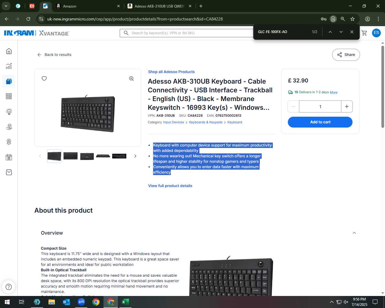The width and height of the screenshot is (385, 308).
Task: Open Input Devices category link
Action: point(174,122)
